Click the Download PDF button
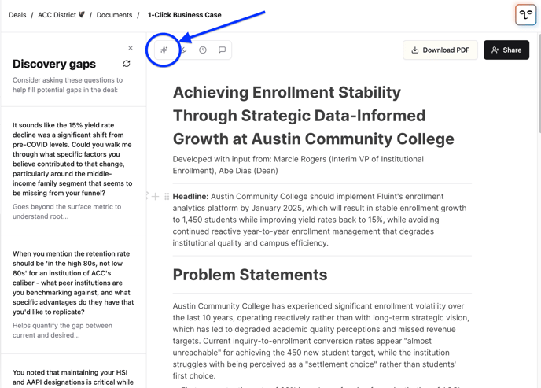 click(x=440, y=50)
